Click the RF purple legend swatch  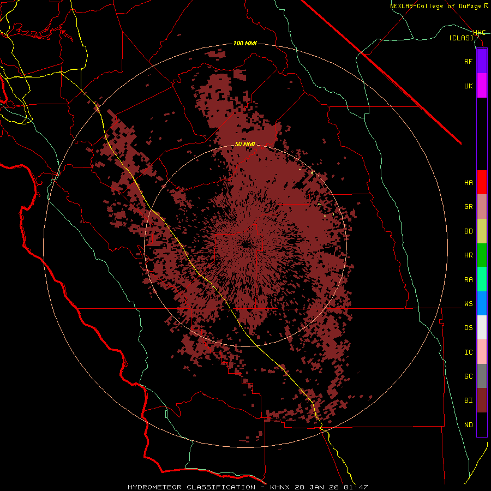(482, 61)
